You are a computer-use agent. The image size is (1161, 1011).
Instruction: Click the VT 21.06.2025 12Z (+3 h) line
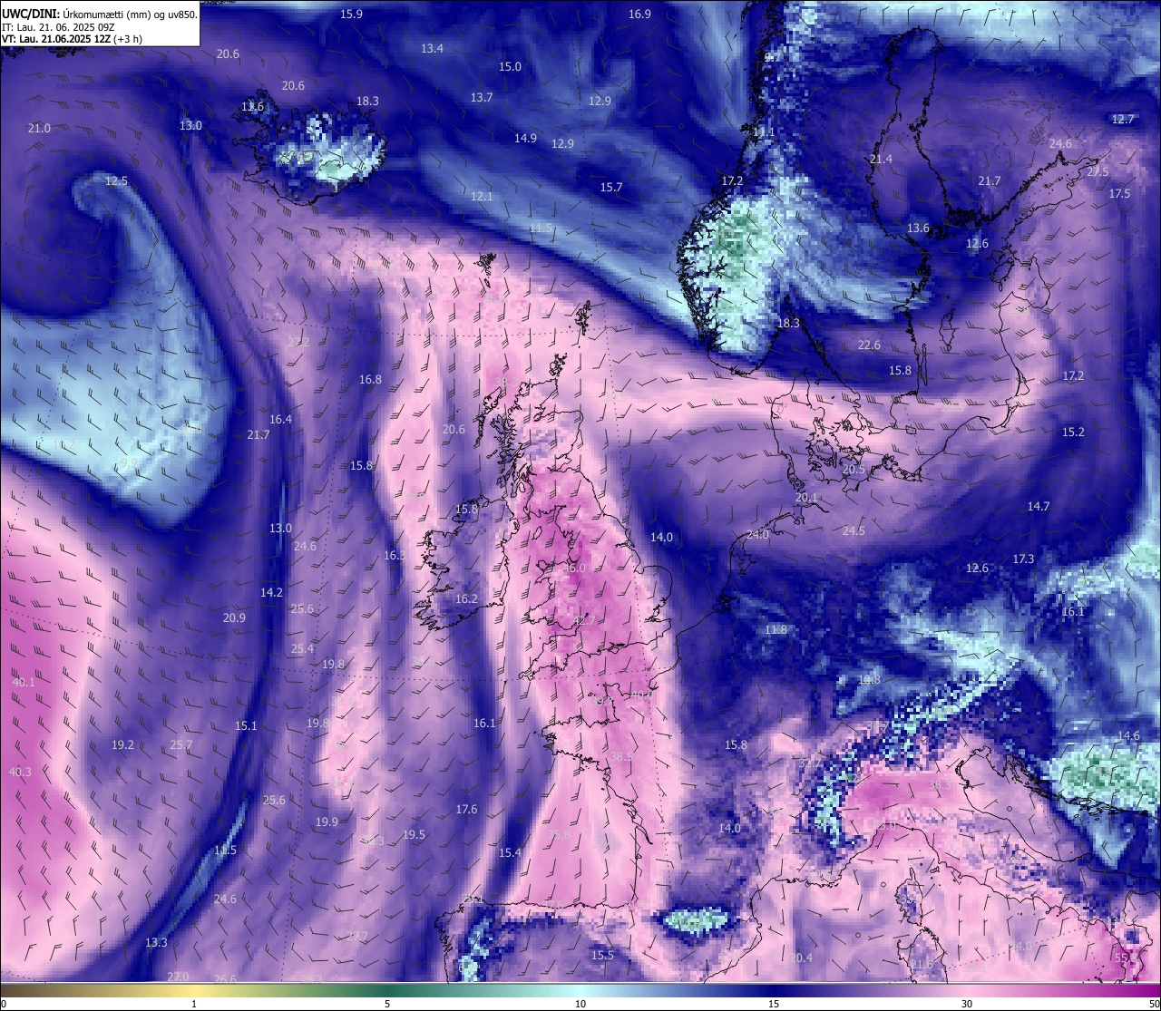click(72, 39)
